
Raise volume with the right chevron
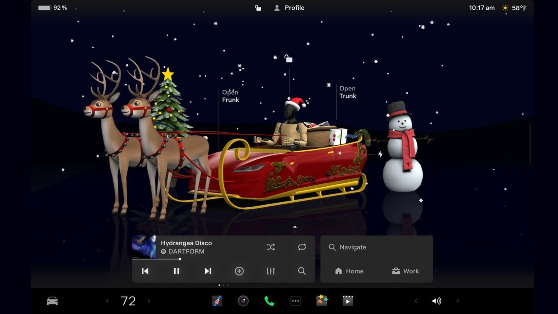457,301
